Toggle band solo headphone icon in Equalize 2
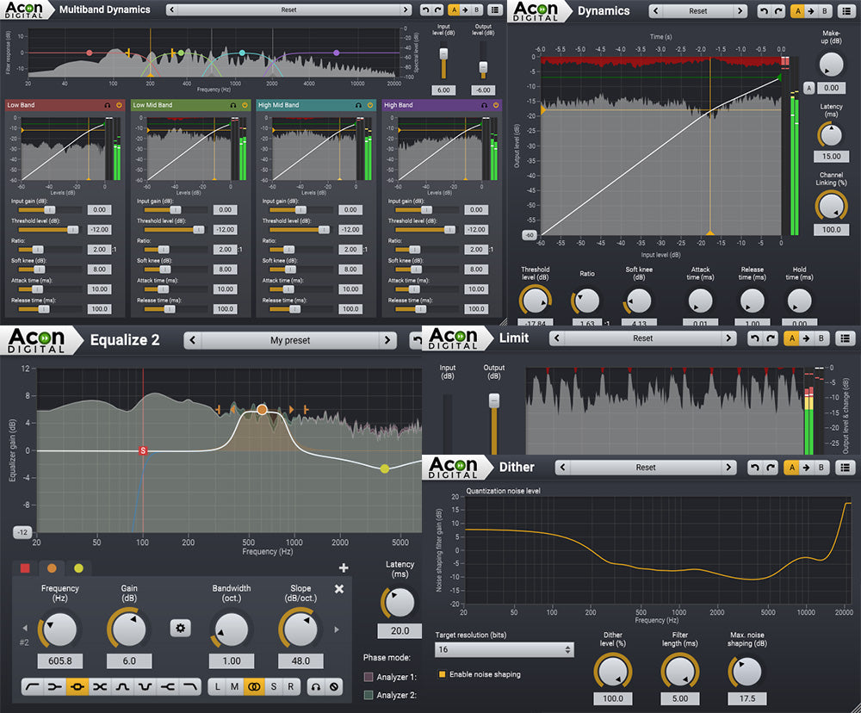 point(316,685)
